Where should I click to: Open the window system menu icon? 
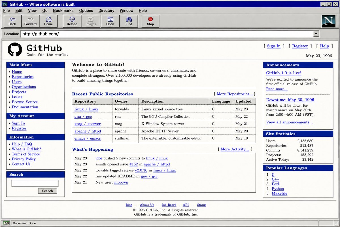coord(5,4)
